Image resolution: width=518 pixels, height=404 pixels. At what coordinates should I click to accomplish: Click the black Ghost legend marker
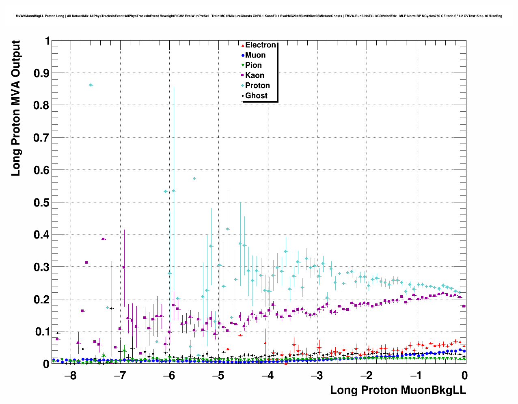coord(243,96)
